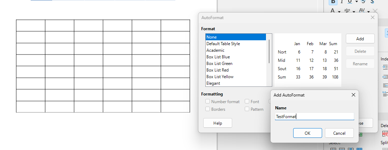Screen dimensions: 388x150
Task: Open the Font Color dropdown arrow
Action: point(339,11)
